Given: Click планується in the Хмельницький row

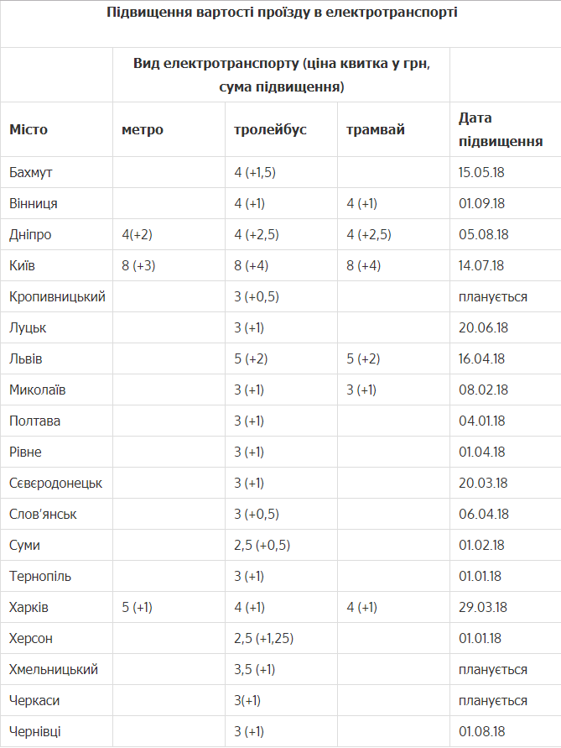Looking at the screenshot, I should coord(493,669).
